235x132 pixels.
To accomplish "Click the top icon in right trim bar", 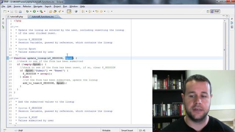I will [232, 19].
